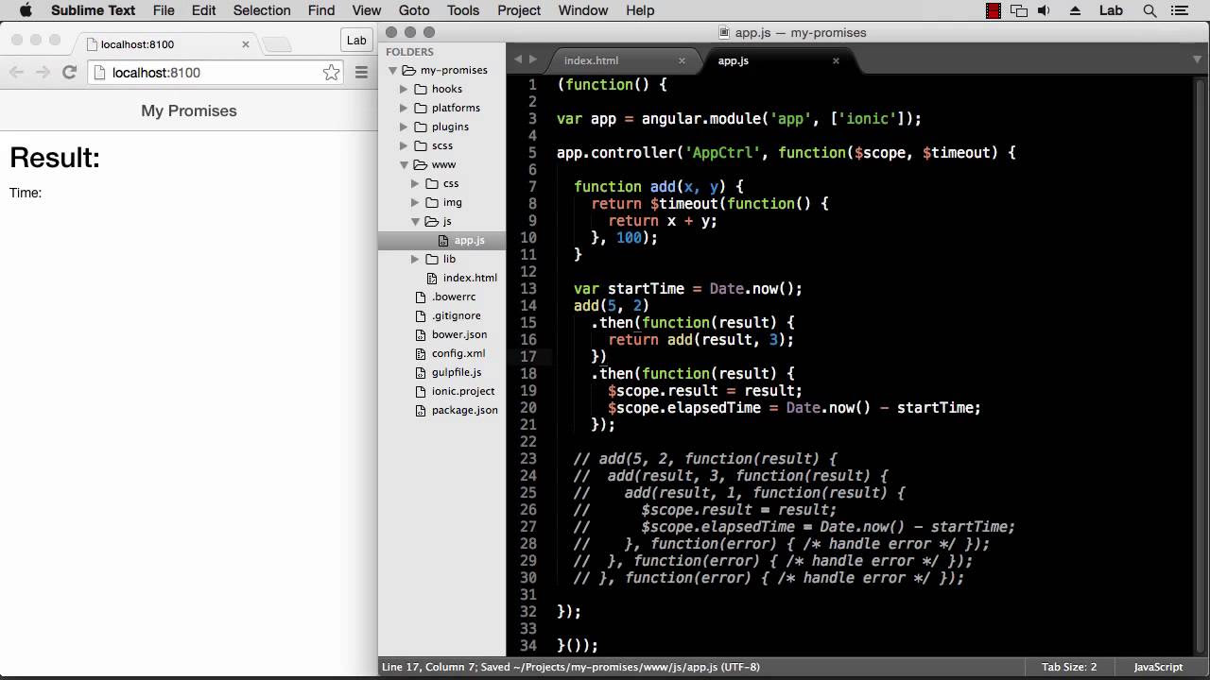Click the My Promises page header
This screenshot has width=1210, height=680.
tap(189, 110)
